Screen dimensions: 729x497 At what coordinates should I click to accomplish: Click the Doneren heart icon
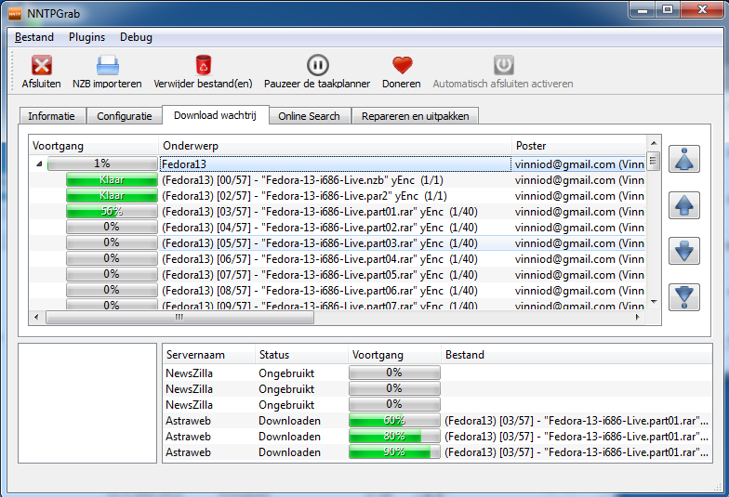tap(401, 66)
